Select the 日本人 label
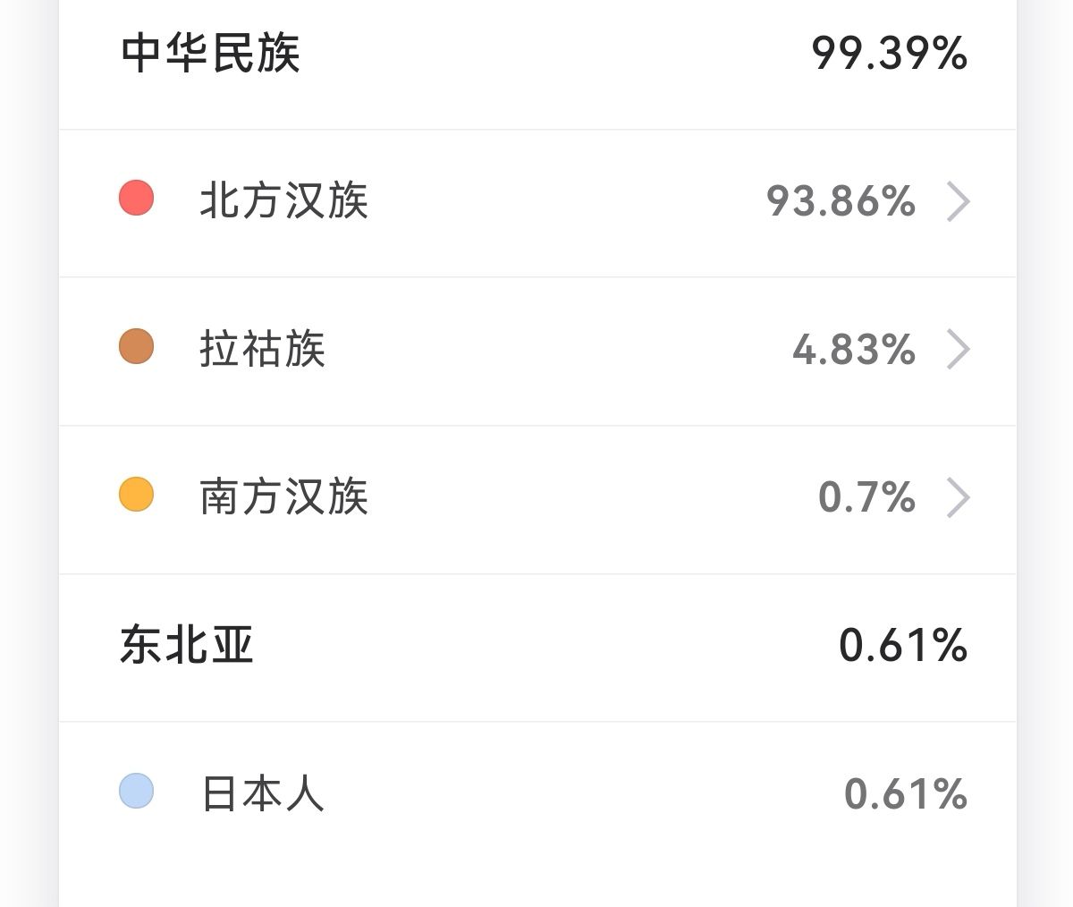 pos(262,793)
